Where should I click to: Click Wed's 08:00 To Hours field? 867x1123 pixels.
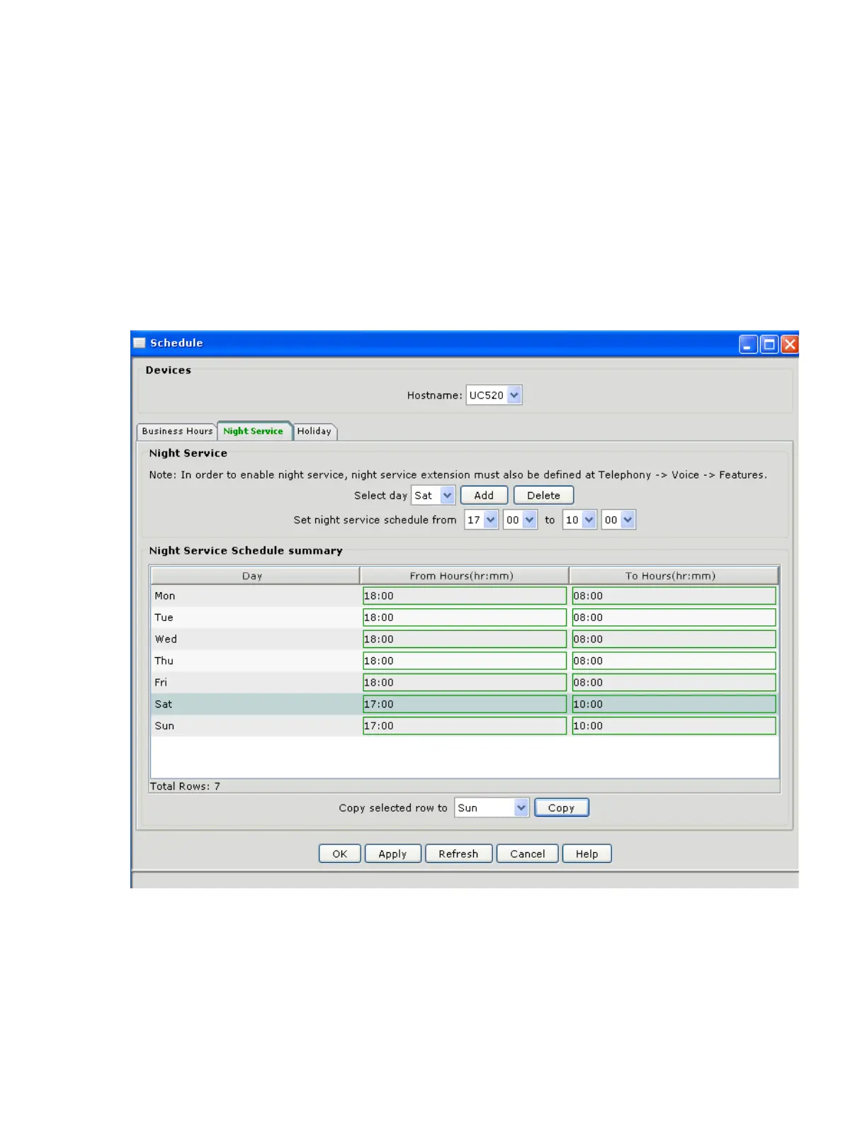pyautogui.click(x=674, y=639)
